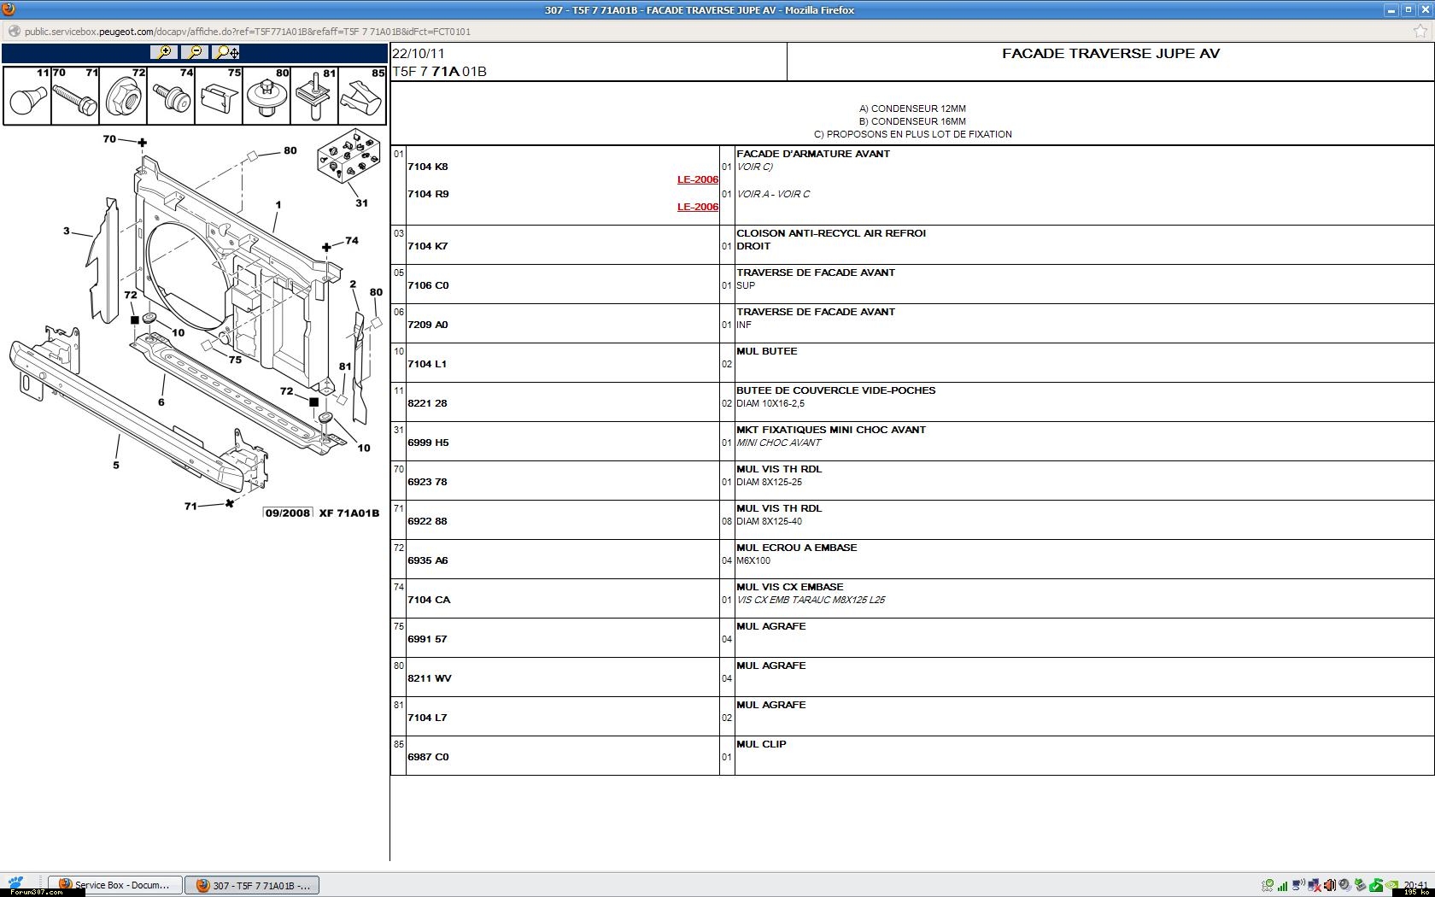The width and height of the screenshot is (1435, 897).
Task: Click the wireless computer tray icon
Action: click(1298, 884)
